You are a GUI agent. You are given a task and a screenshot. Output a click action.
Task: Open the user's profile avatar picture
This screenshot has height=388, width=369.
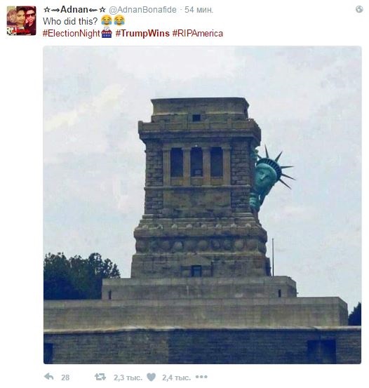[x=21, y=20]
